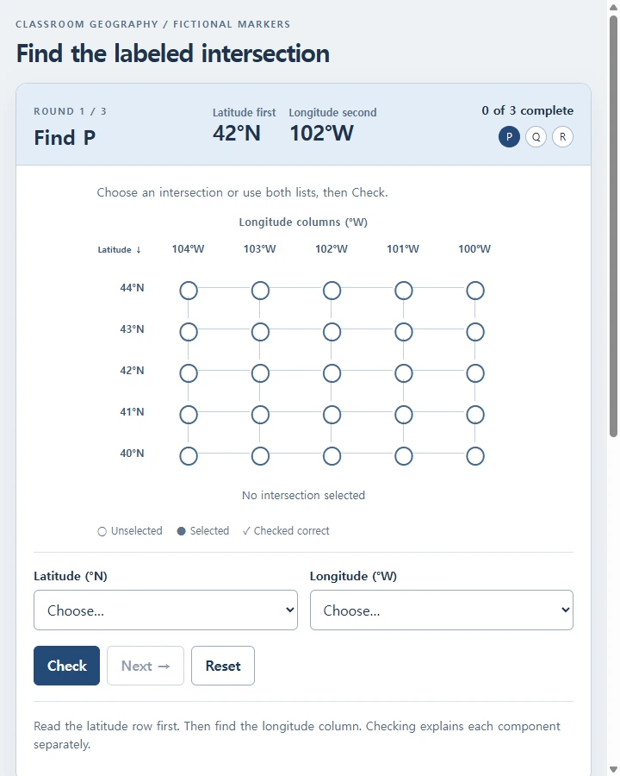Screen dimensions: 620x776
Task: Click the 104°W column header
Action: [188, 249]
